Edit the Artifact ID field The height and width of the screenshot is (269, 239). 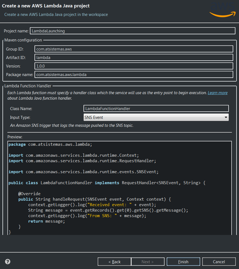point(134,57)
